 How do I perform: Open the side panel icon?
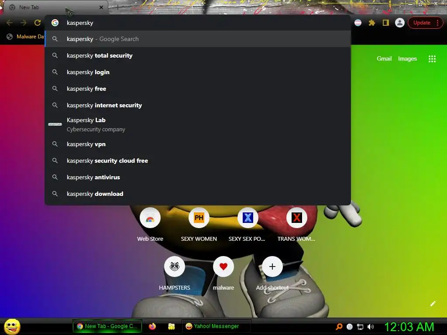(386, 23)
